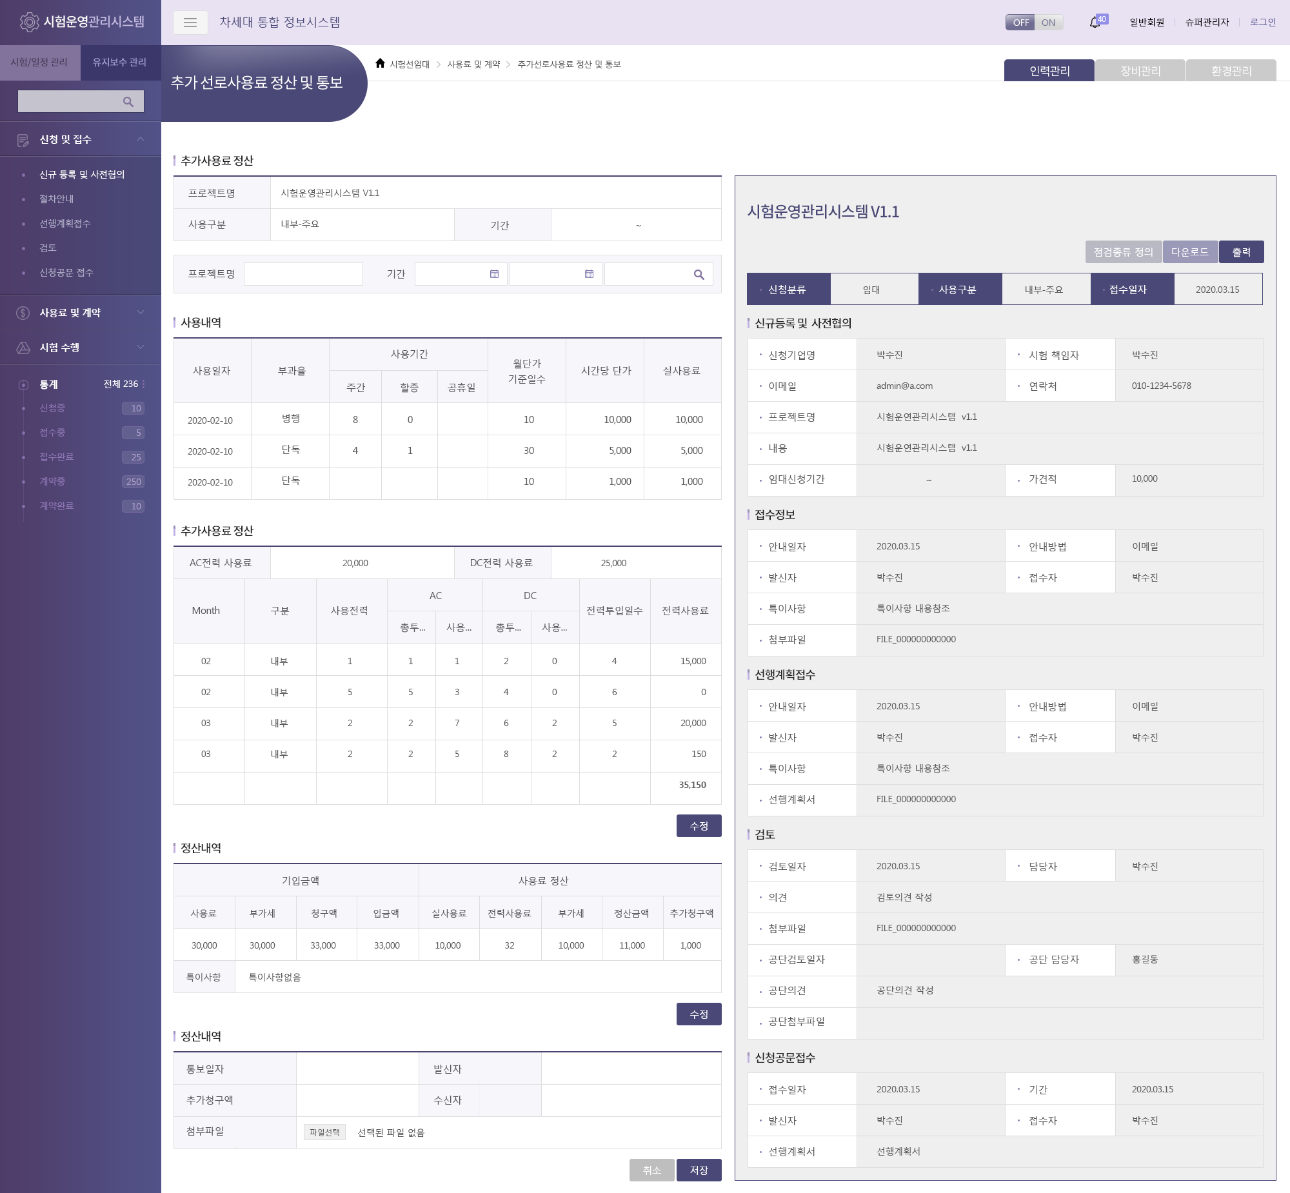Click 사용료 및 계약 breadcrumb link
Screen dimensions: 1290x1193
(x=473, y=64)
